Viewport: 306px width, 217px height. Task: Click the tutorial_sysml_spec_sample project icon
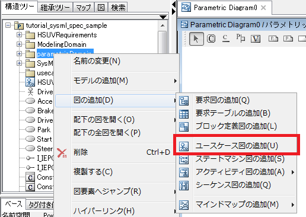19,25
